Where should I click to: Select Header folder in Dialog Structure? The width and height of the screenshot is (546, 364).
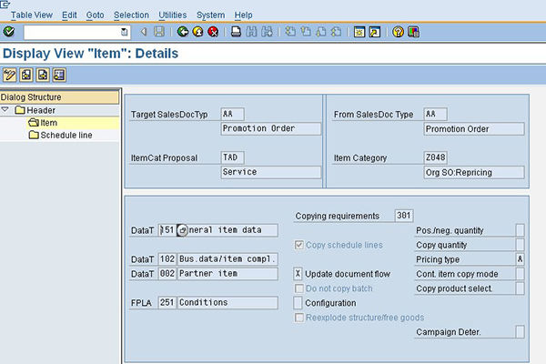(35, 110)
